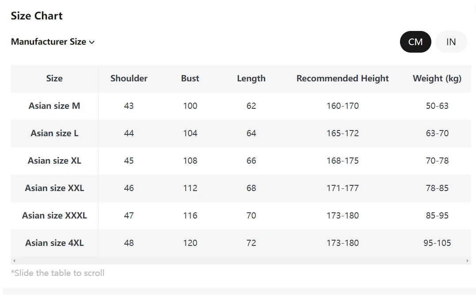This screenshot has width=476, height=295.
Task: Click the Weight (kg) column header
Action: pyautogui.click(x=437, y=79)
